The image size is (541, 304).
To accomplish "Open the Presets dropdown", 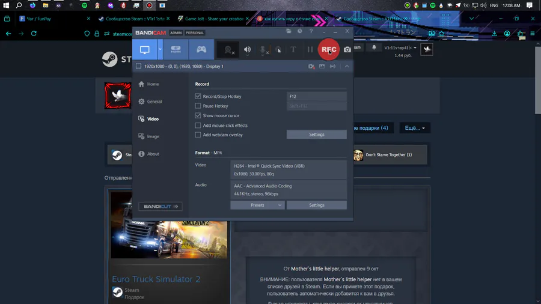I will [x=257, y=205].
